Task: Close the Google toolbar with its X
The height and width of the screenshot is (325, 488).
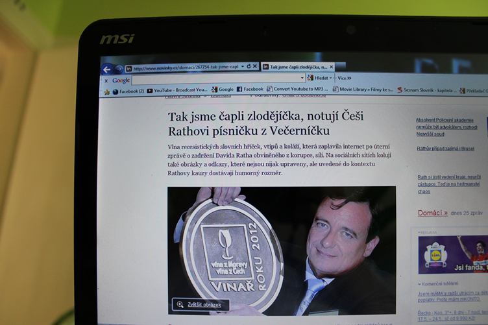Action: coord(106,81)
